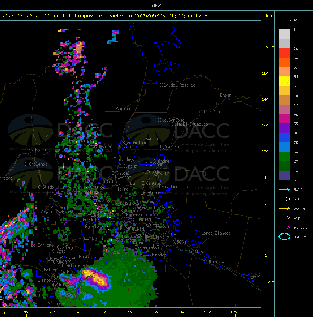Click the Ugarteche place label on map
The height and width of the screenshot is (317, 313).
(x=93, y=239)
